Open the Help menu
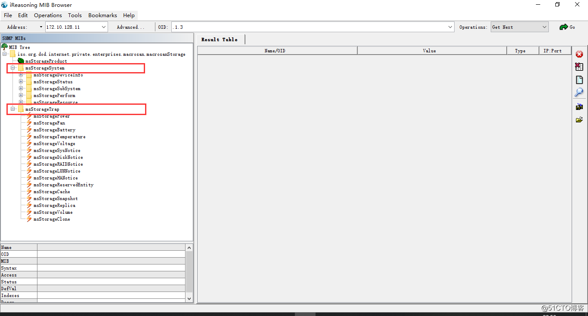The width and height of the screenshot is (588, 316). pos(129,15)
